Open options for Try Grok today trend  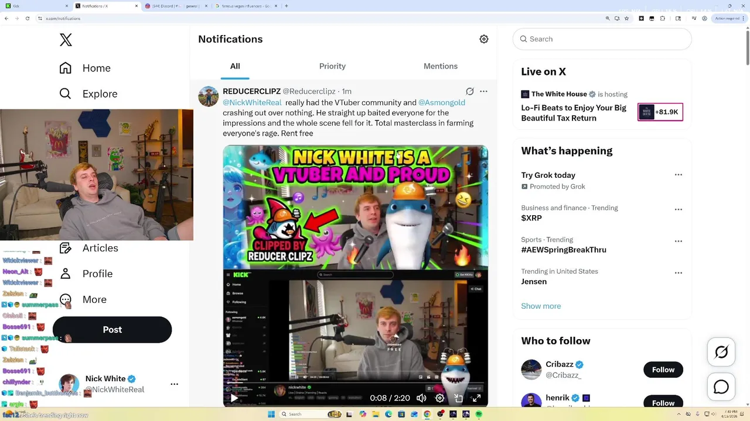tap(679, 175)
